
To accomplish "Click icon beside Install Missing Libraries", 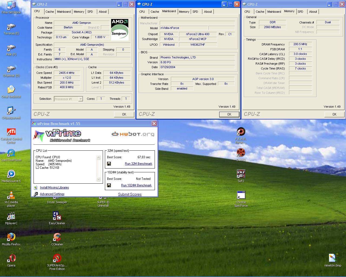I will click(36, 187).
